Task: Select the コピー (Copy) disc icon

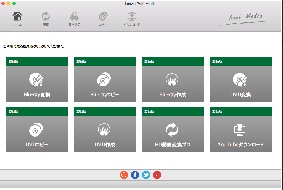Action: tap(103, 16)
